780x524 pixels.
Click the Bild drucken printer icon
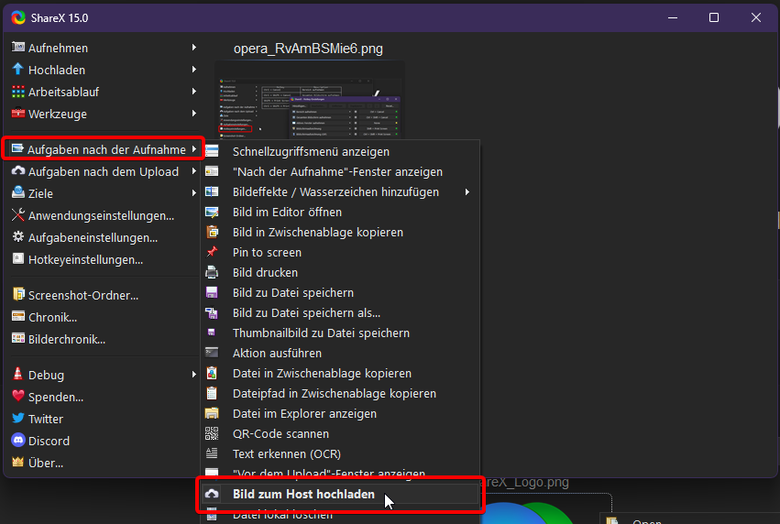pos(213,273)
